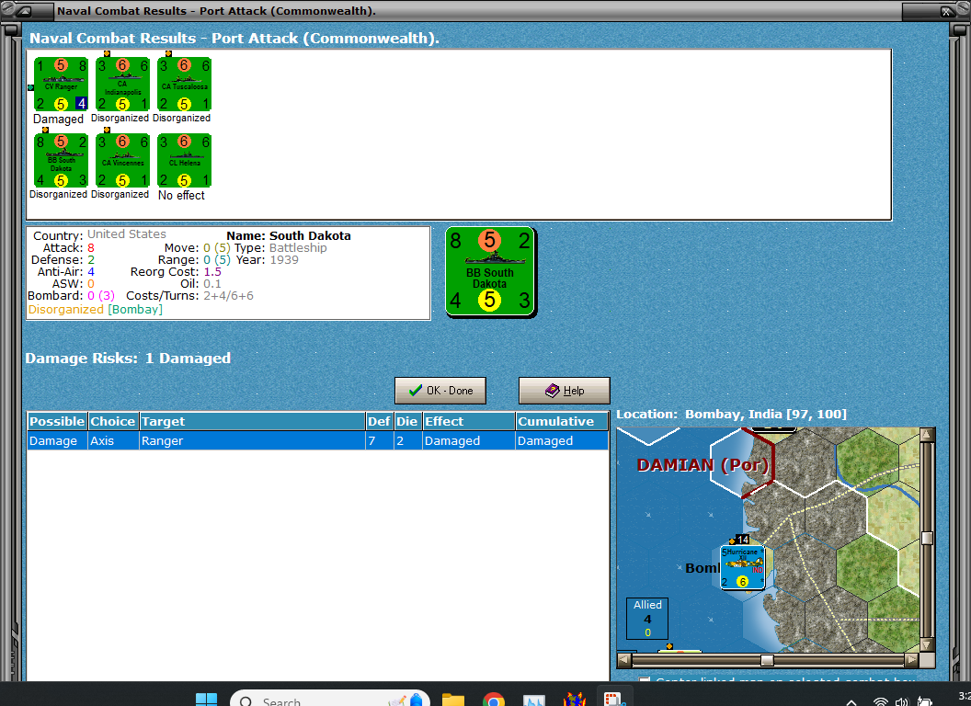The width and height of the screenshot is (971, 706).
Task: Click the volume tray icon
Action: click(902, 701)
